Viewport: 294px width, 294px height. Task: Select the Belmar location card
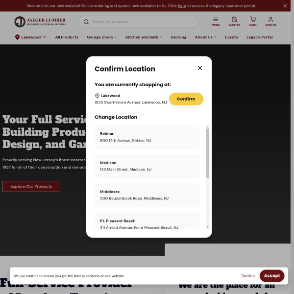pyautogui.click(x=147, y=137)
